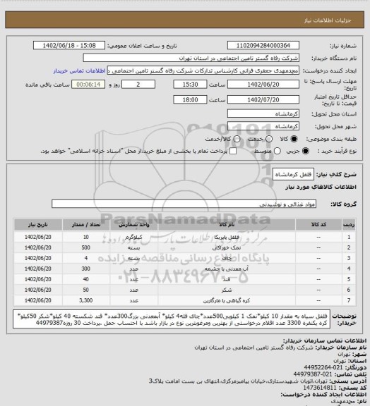Select the متوسط purchase type radio
This screenshot has width=370, height=406.
277,152
